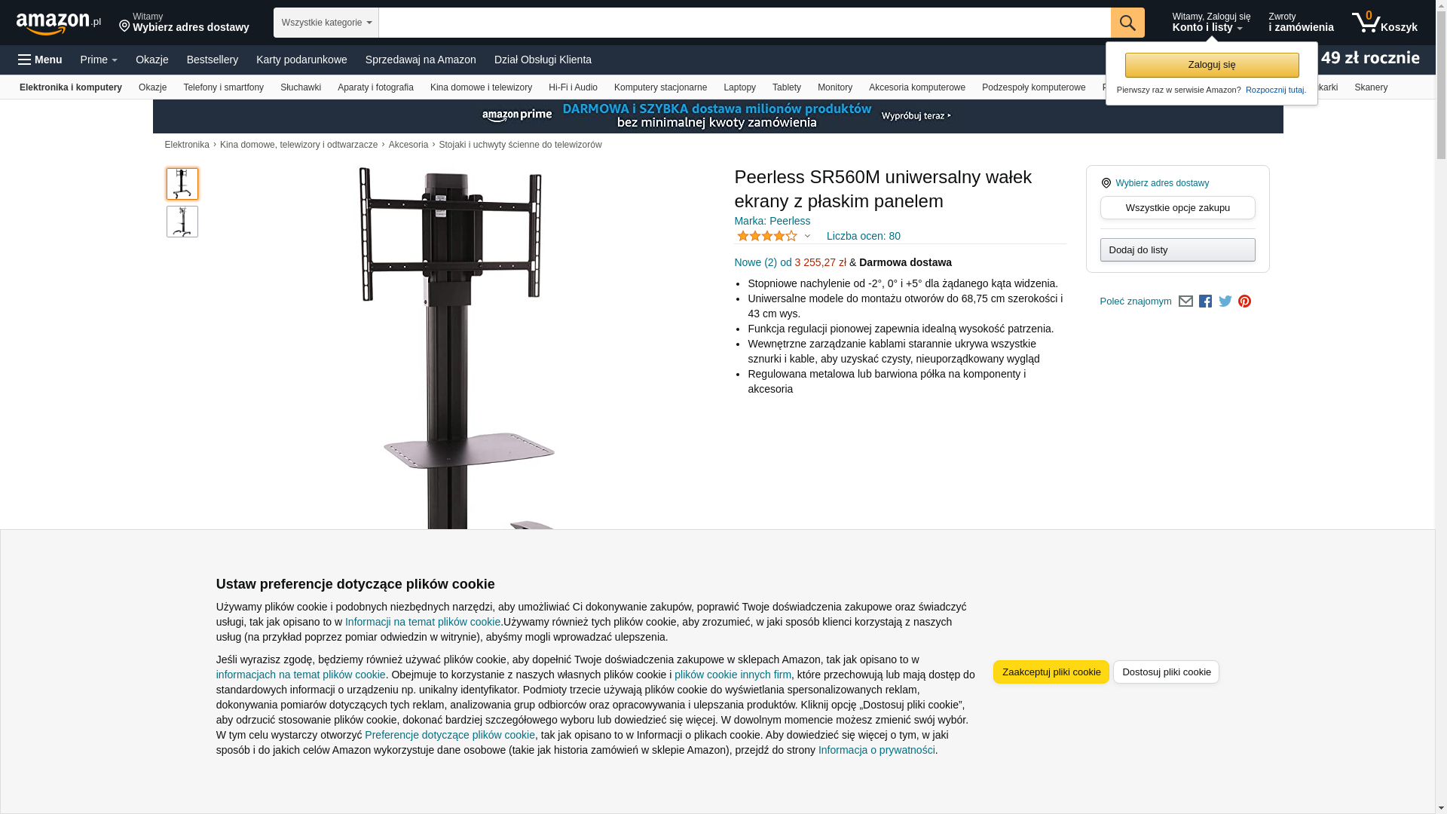Screen dimensions: 1447x814
Task: Select the second product thumbnail image
Action: (182, 222)
